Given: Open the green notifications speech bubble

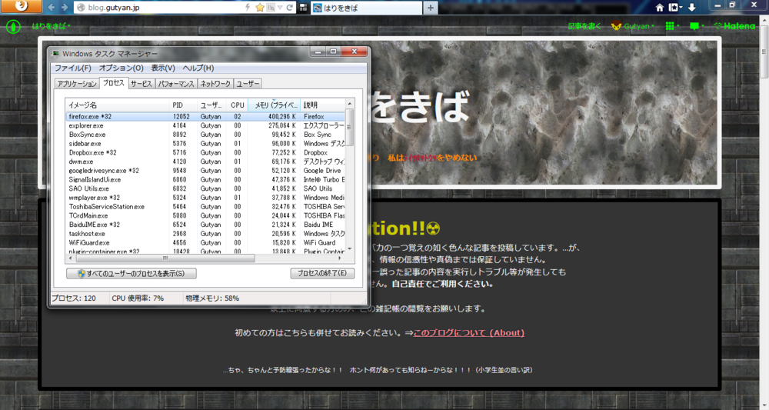Looking at the screenshot, I should tap(697, 26).
